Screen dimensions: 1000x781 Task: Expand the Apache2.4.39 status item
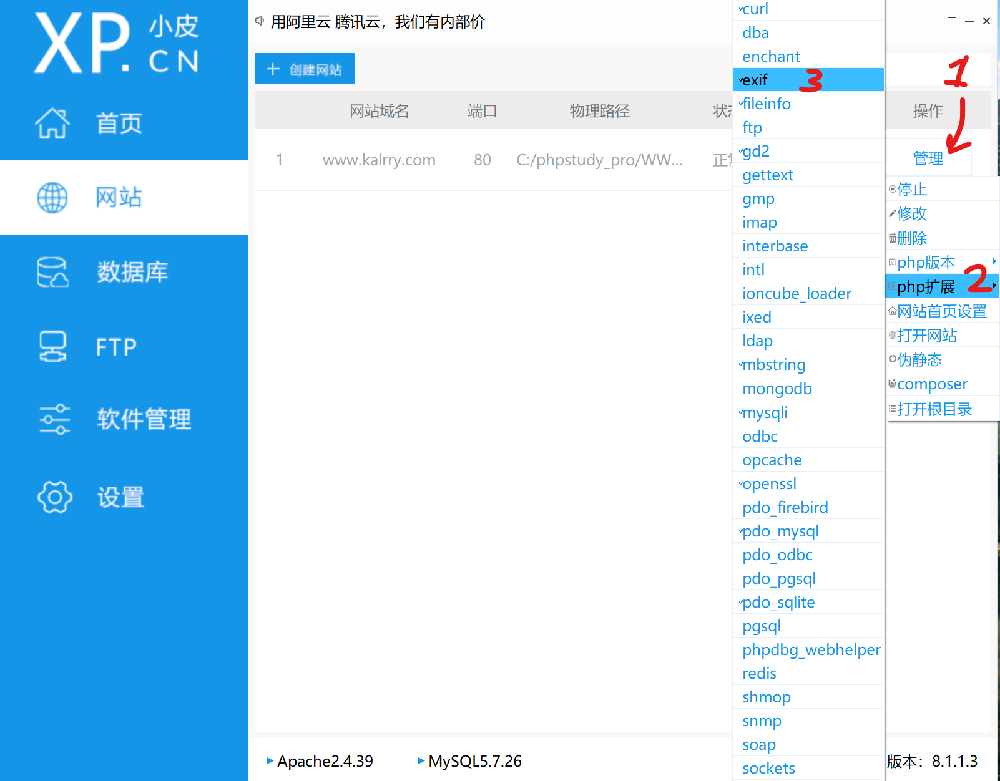(x=324, y=761)
